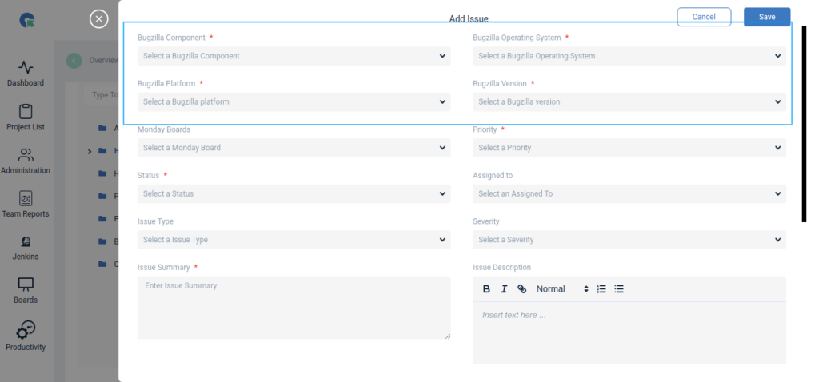
Task: Toggle italic text formatting
Action: pyautogui.click(x=504, y=289)
